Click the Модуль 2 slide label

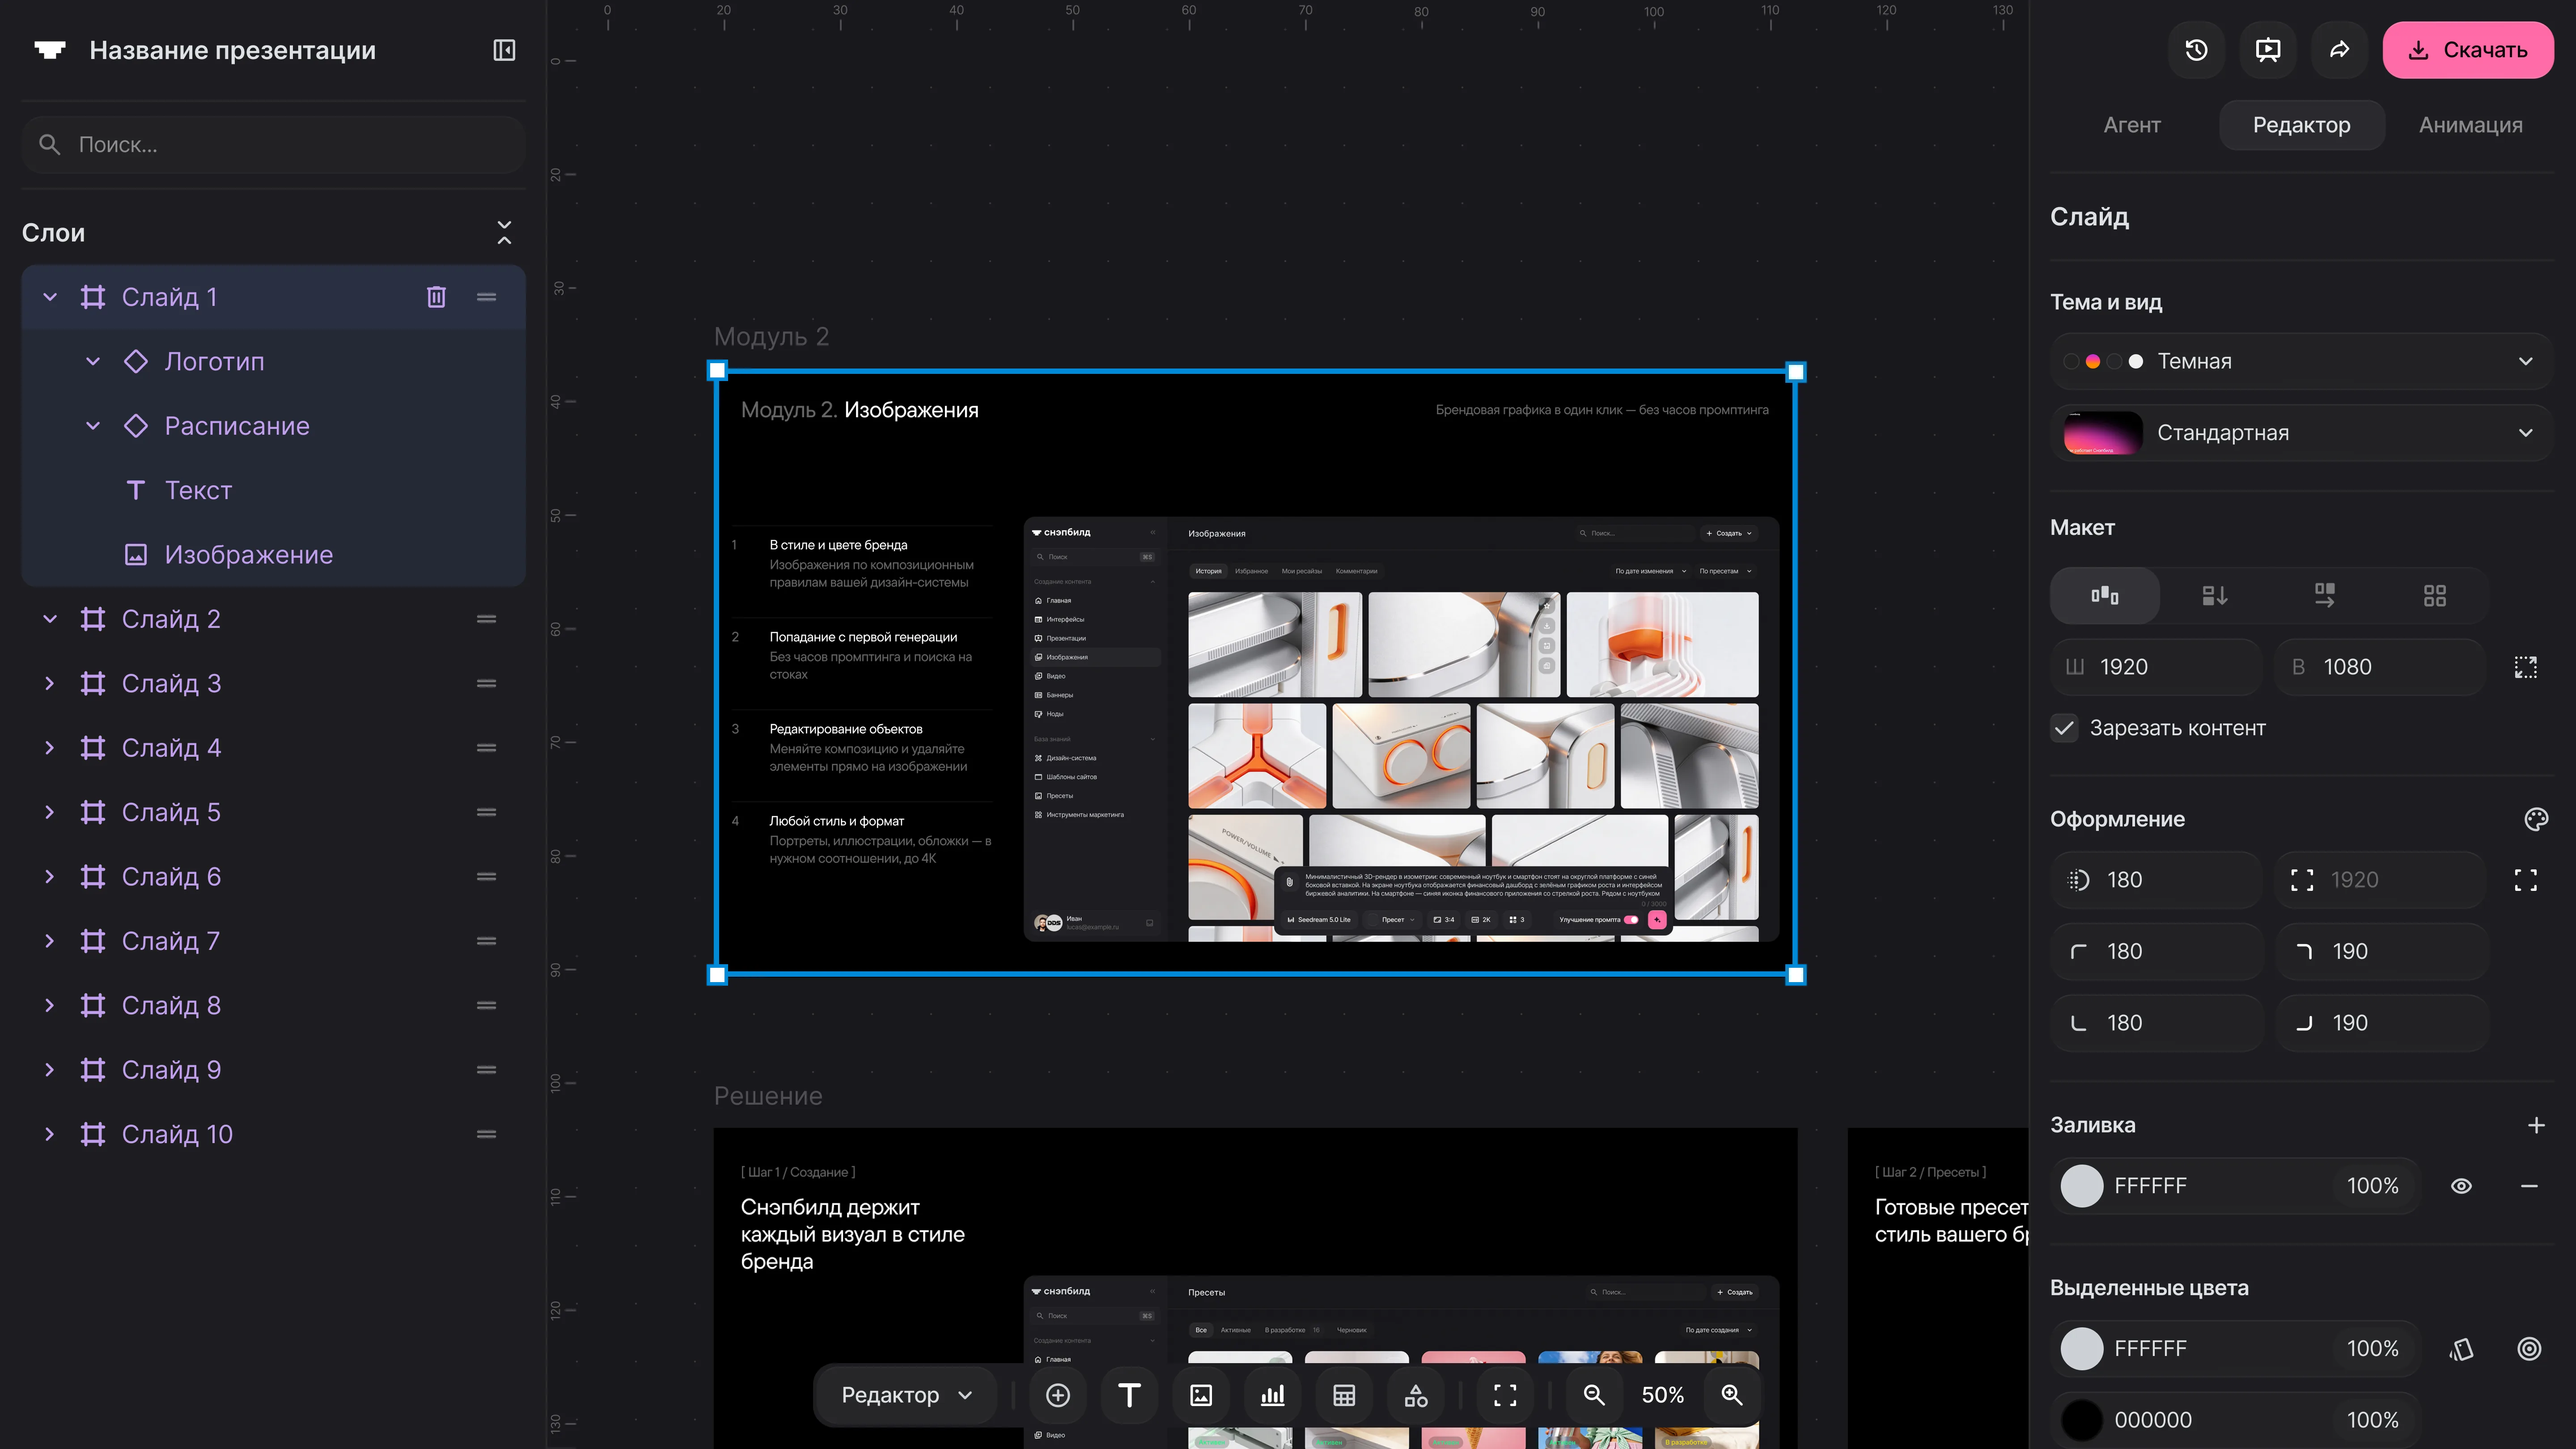pyautogui.click(x=771, y=337)
